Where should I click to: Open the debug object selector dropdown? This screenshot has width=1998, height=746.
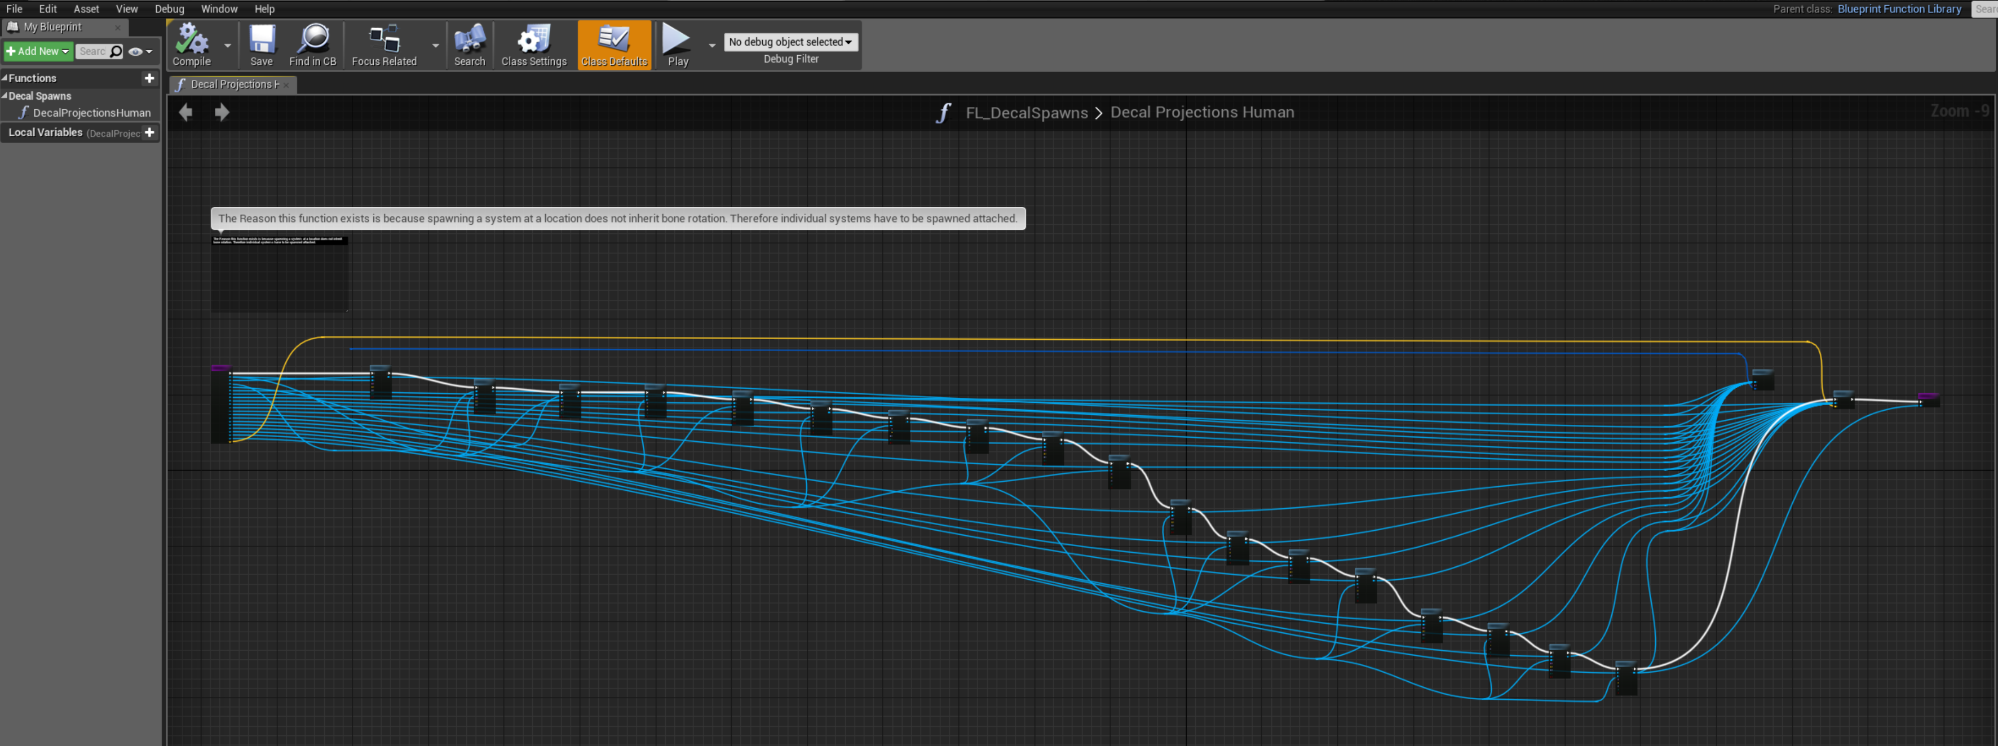[790, 42]
